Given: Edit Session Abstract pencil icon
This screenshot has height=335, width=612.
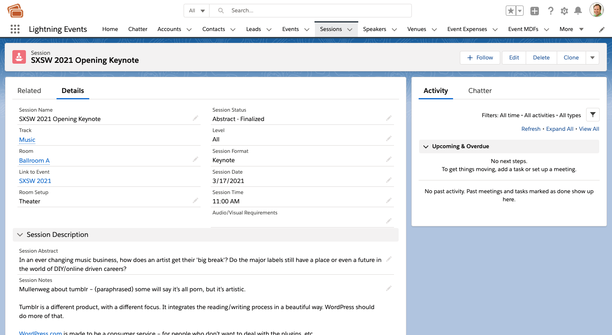Looking at the screenshot, I should [389, 259].
